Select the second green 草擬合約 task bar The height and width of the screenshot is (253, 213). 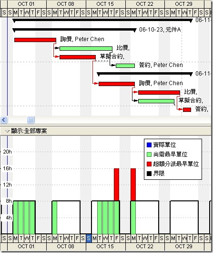coord(156,101)
